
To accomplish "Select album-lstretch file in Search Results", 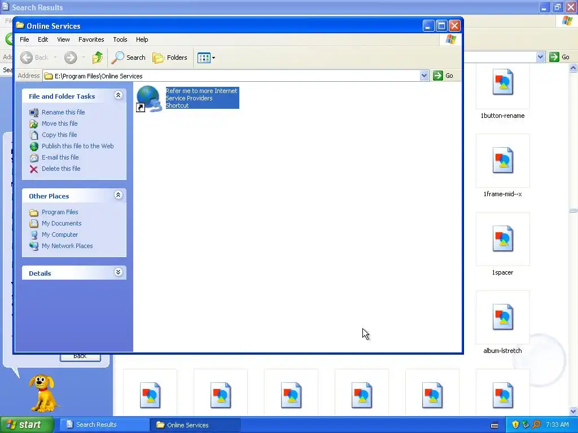I will click(502, 323).
